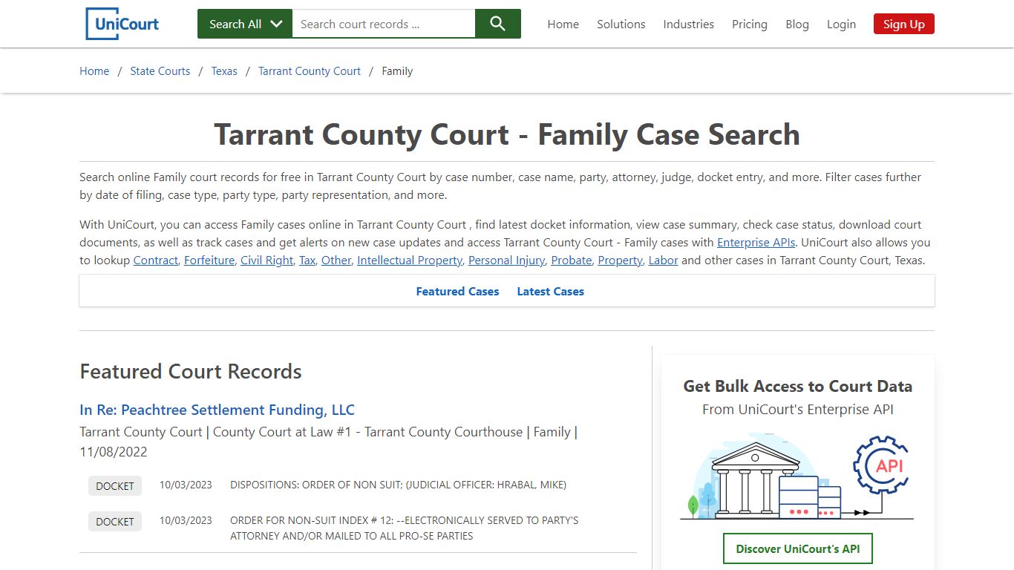The image size is (1014, 570).
Task: Click the UniCourt logo
Action: coord(122,24)
